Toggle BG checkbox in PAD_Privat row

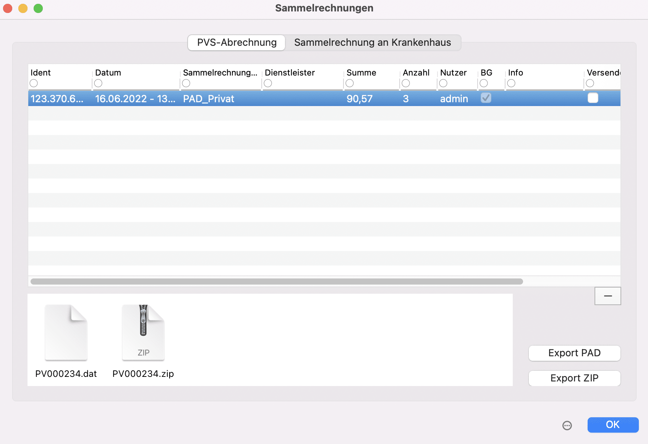click(x=486, y=98)
